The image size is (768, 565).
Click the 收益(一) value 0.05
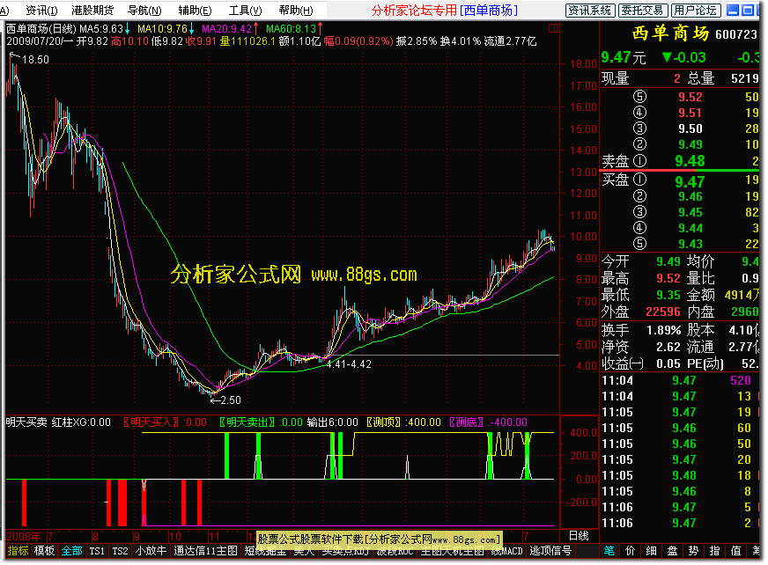(x=668, y=363)
